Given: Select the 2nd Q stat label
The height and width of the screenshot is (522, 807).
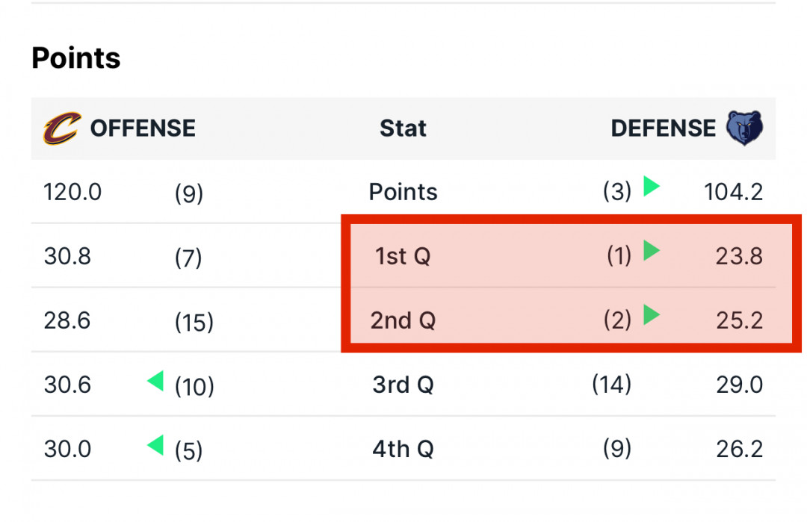Looking at the screenshot, I should pyautogui.click(x=403, y=320).
